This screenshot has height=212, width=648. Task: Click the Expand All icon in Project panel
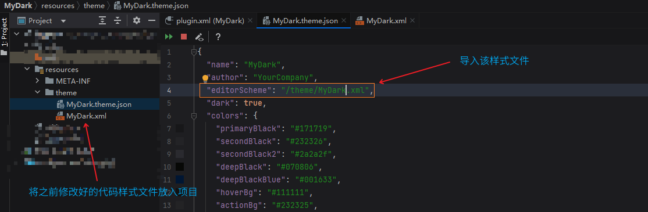102,21
